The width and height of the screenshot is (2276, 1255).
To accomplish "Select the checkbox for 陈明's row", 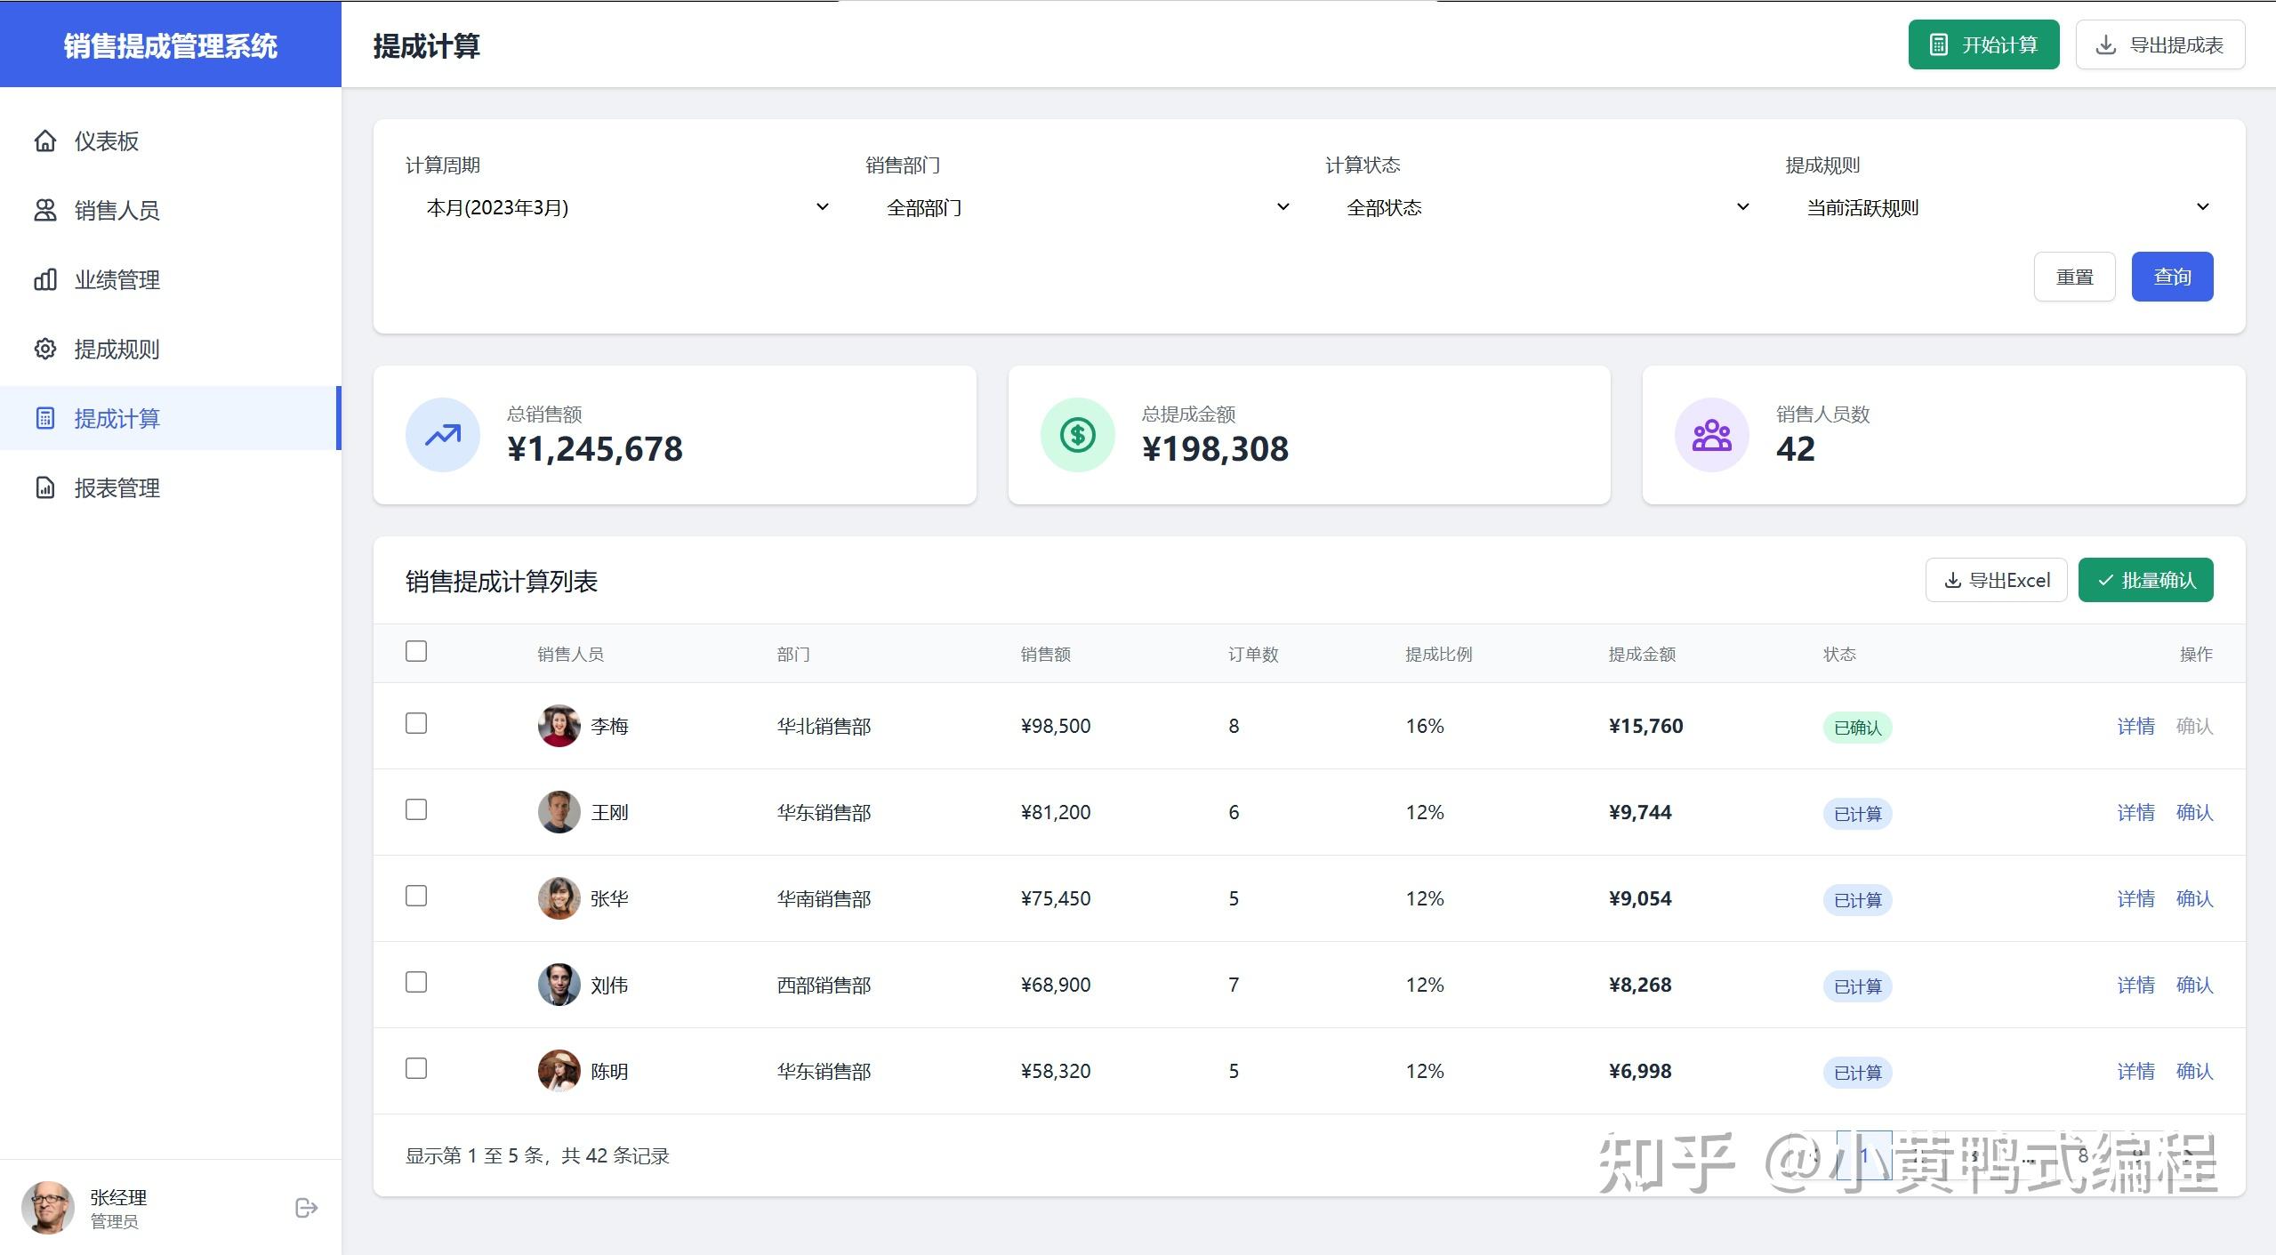I will (416, 1068).
